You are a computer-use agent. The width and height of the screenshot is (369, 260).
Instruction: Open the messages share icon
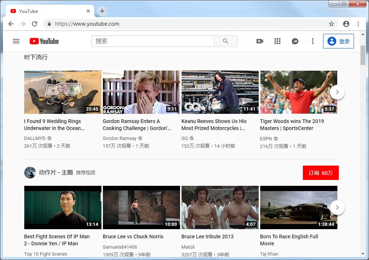(295, 41)
